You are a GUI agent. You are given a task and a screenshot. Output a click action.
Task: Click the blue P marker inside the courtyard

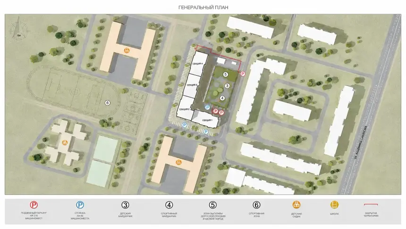tap(207, 107)
